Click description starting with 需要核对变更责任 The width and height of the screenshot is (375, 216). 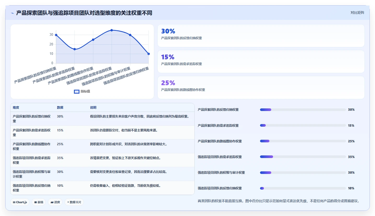[x=129, y=172]
